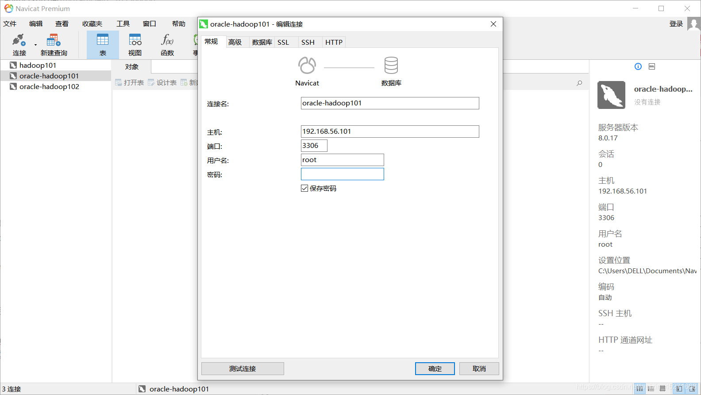The image size is (701, 395).
Task: Switch to the 数据库 tab
Action: click(262, 42)
